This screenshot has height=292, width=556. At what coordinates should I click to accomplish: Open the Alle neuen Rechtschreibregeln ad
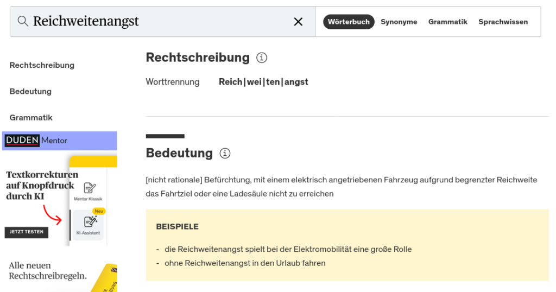[x=48, y=270]
